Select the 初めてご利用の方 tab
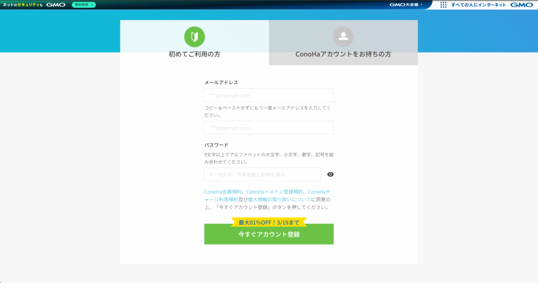 point(194,54)
